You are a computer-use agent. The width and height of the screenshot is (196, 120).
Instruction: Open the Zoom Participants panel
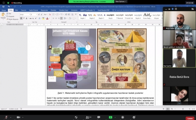[x=88, y=117]
